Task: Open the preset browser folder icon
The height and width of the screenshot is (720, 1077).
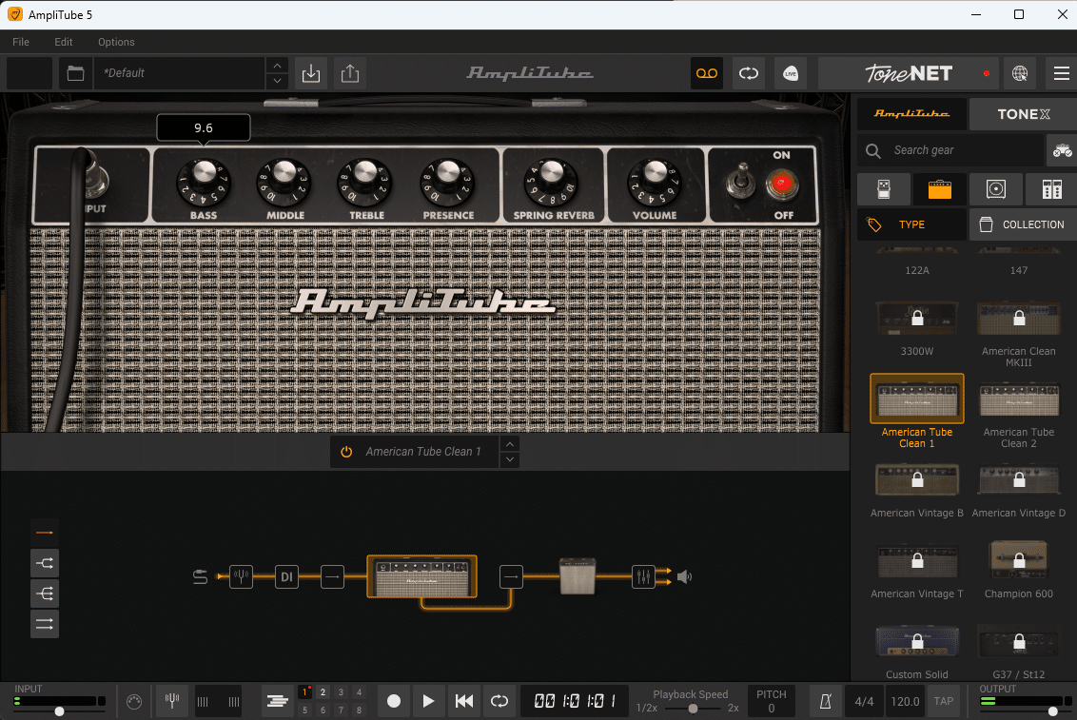Action: click(75, 73)
